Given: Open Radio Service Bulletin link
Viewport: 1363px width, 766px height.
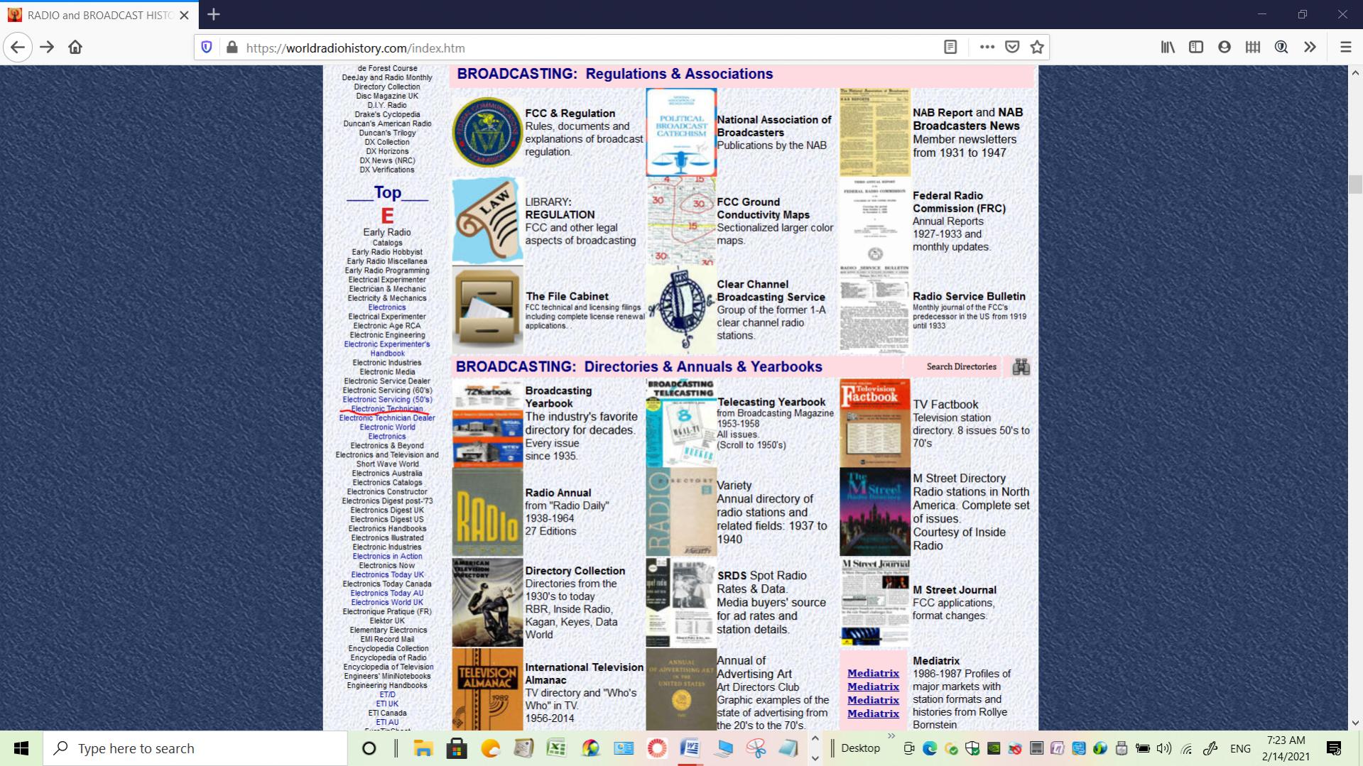Looking at the screenshot, I should (969, 297).
